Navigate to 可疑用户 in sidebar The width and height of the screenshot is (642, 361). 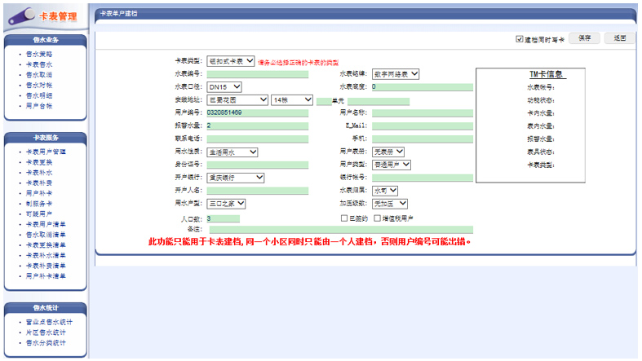click(39, 213)
